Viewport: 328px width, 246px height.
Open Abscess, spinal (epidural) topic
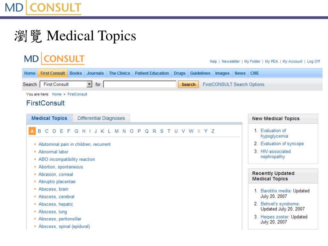tap(64, 226)
